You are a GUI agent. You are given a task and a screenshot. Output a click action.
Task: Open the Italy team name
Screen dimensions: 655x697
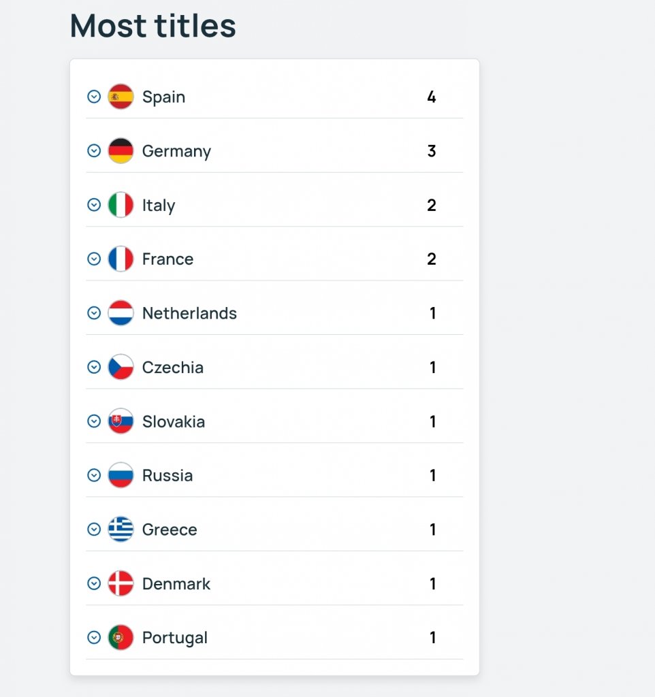[x=158, y=206]
